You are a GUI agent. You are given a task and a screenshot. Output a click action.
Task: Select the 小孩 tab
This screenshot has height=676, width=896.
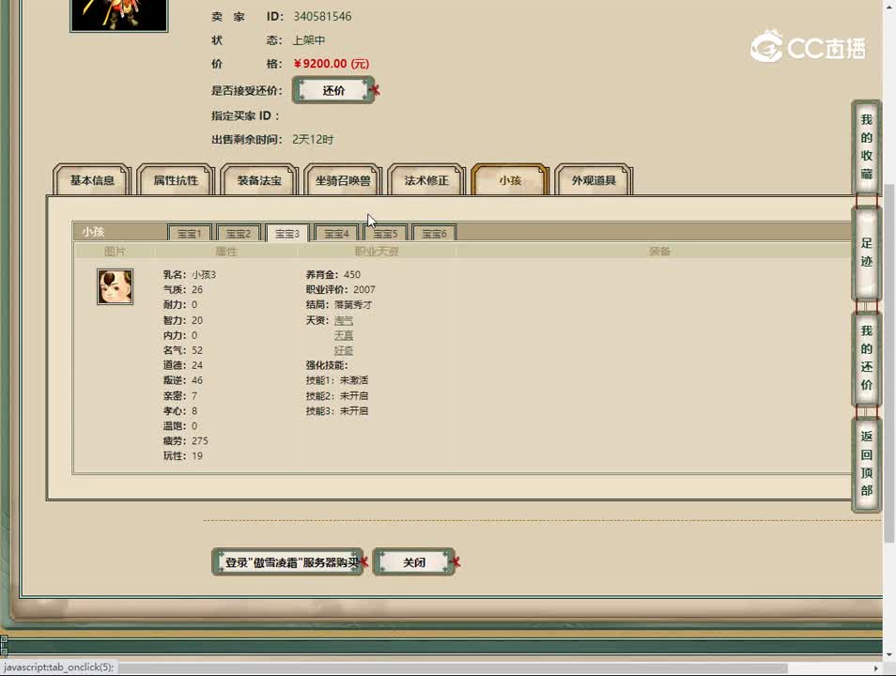pos(510,180)
